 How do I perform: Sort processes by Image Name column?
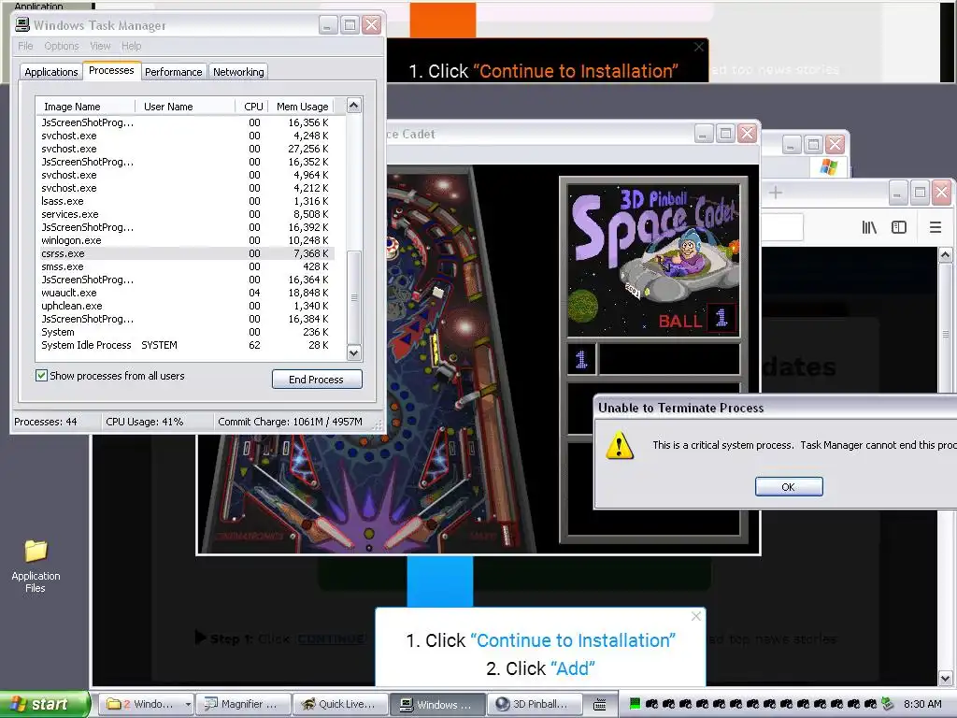[x=85, y=107]
